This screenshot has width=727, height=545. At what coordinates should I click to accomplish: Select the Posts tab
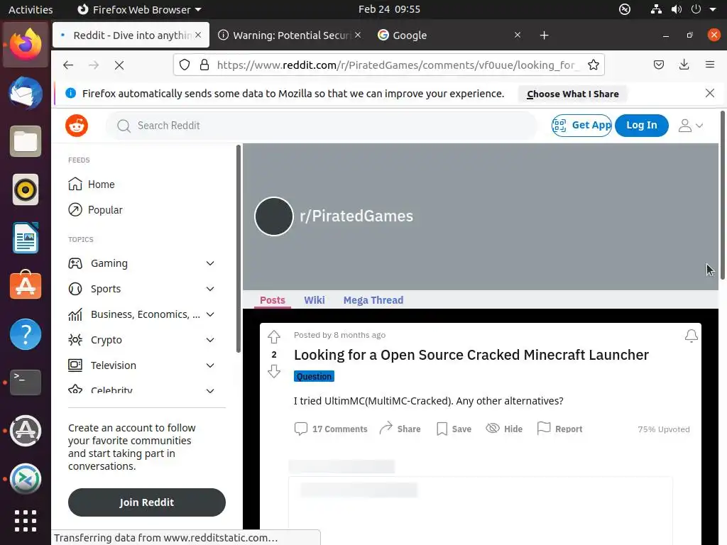[273, 300]
